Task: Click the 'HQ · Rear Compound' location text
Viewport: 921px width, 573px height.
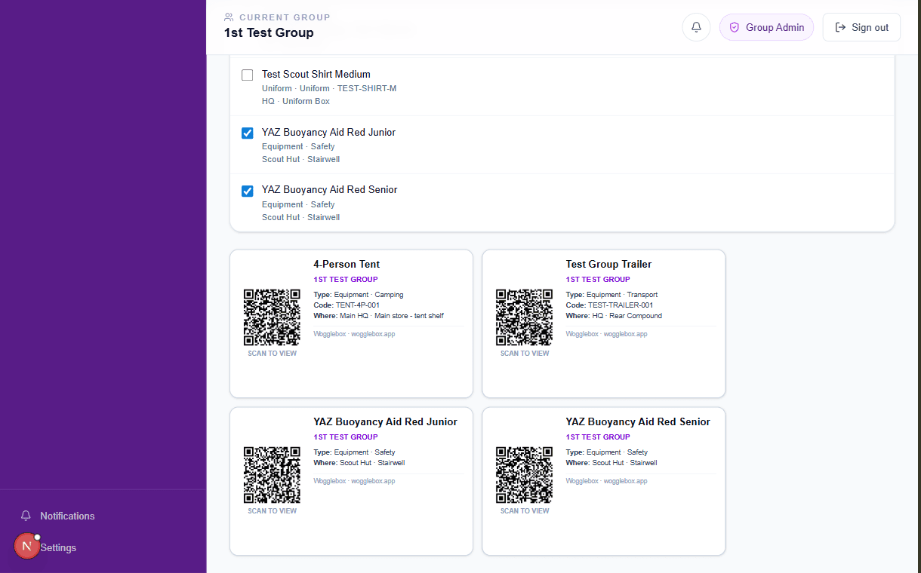Action: (627, 316)
